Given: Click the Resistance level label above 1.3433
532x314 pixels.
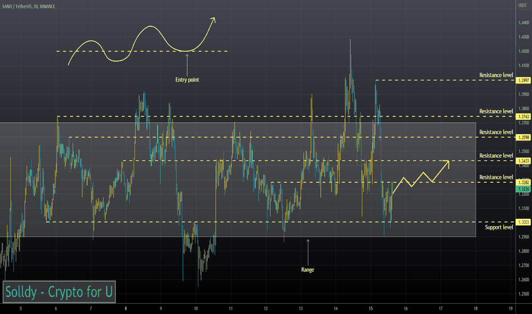Looking at the screenshot, I should (x=497, y=155).
